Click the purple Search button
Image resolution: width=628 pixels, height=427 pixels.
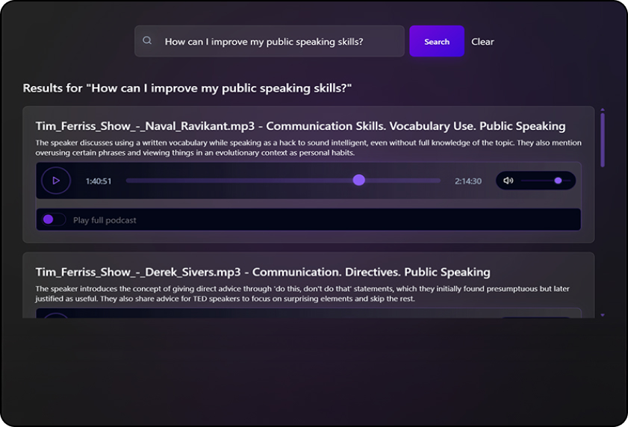(437, 41)
